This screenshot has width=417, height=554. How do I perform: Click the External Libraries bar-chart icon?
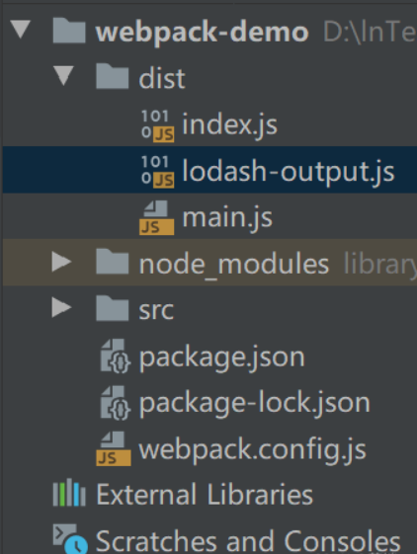pyautogui.click(x=69, y=493)
